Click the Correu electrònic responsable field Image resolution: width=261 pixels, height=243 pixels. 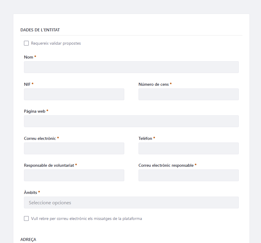click(188, 175)
